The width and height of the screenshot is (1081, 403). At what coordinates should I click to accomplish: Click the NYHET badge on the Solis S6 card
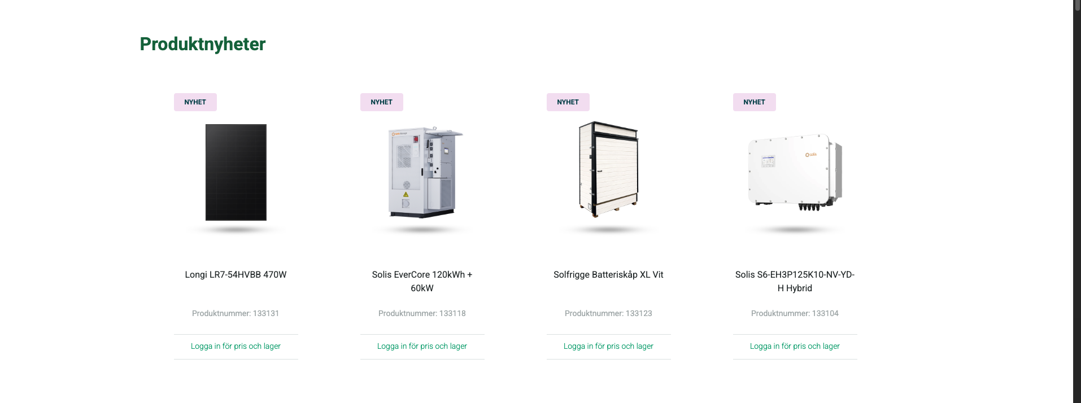[754, 102]
